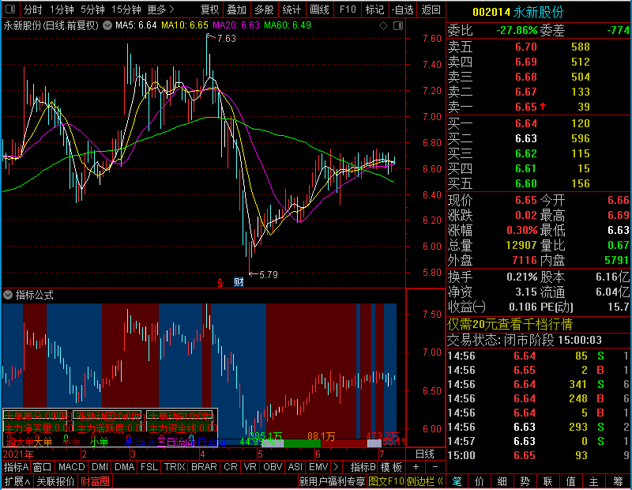Open the 财富圈 tab
Image resolution: width=632 pixels, height=490 pixels.
[95, 481]
